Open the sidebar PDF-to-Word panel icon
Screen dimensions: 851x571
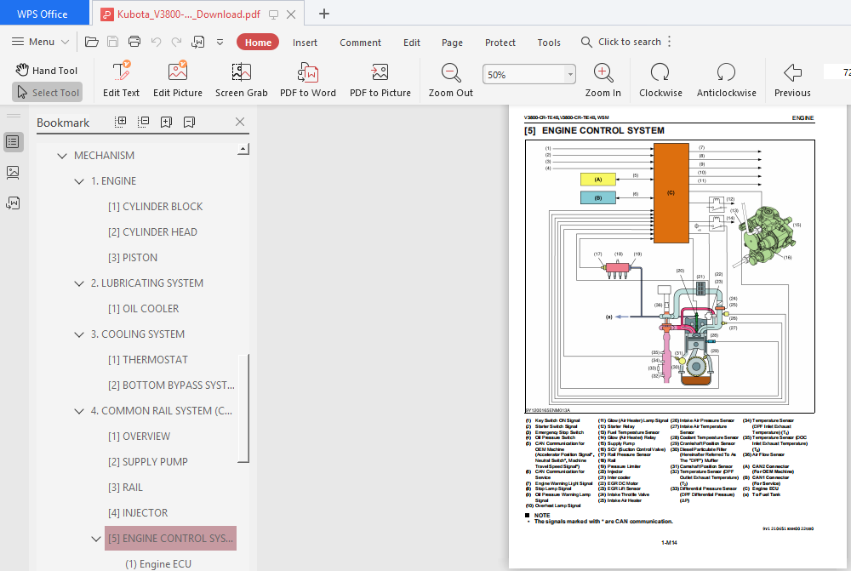pos(13,203)
